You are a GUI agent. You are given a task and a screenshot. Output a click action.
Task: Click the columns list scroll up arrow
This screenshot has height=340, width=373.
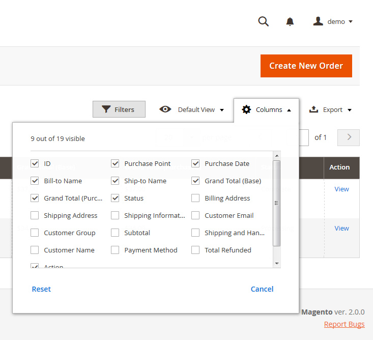277,156
